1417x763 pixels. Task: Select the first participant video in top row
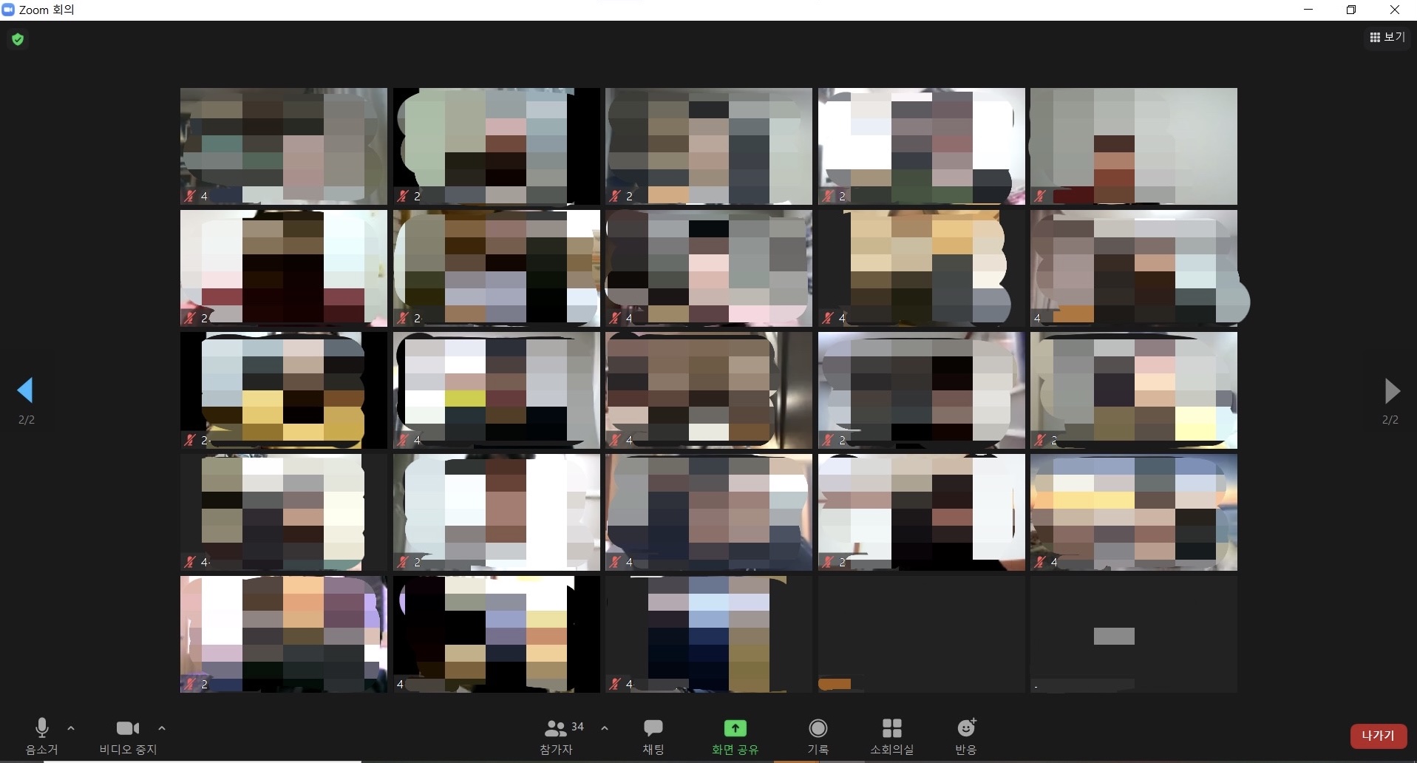283,146
